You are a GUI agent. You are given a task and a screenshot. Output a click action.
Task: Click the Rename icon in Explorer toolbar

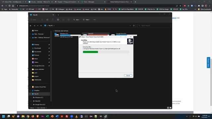tap(58, 20)
